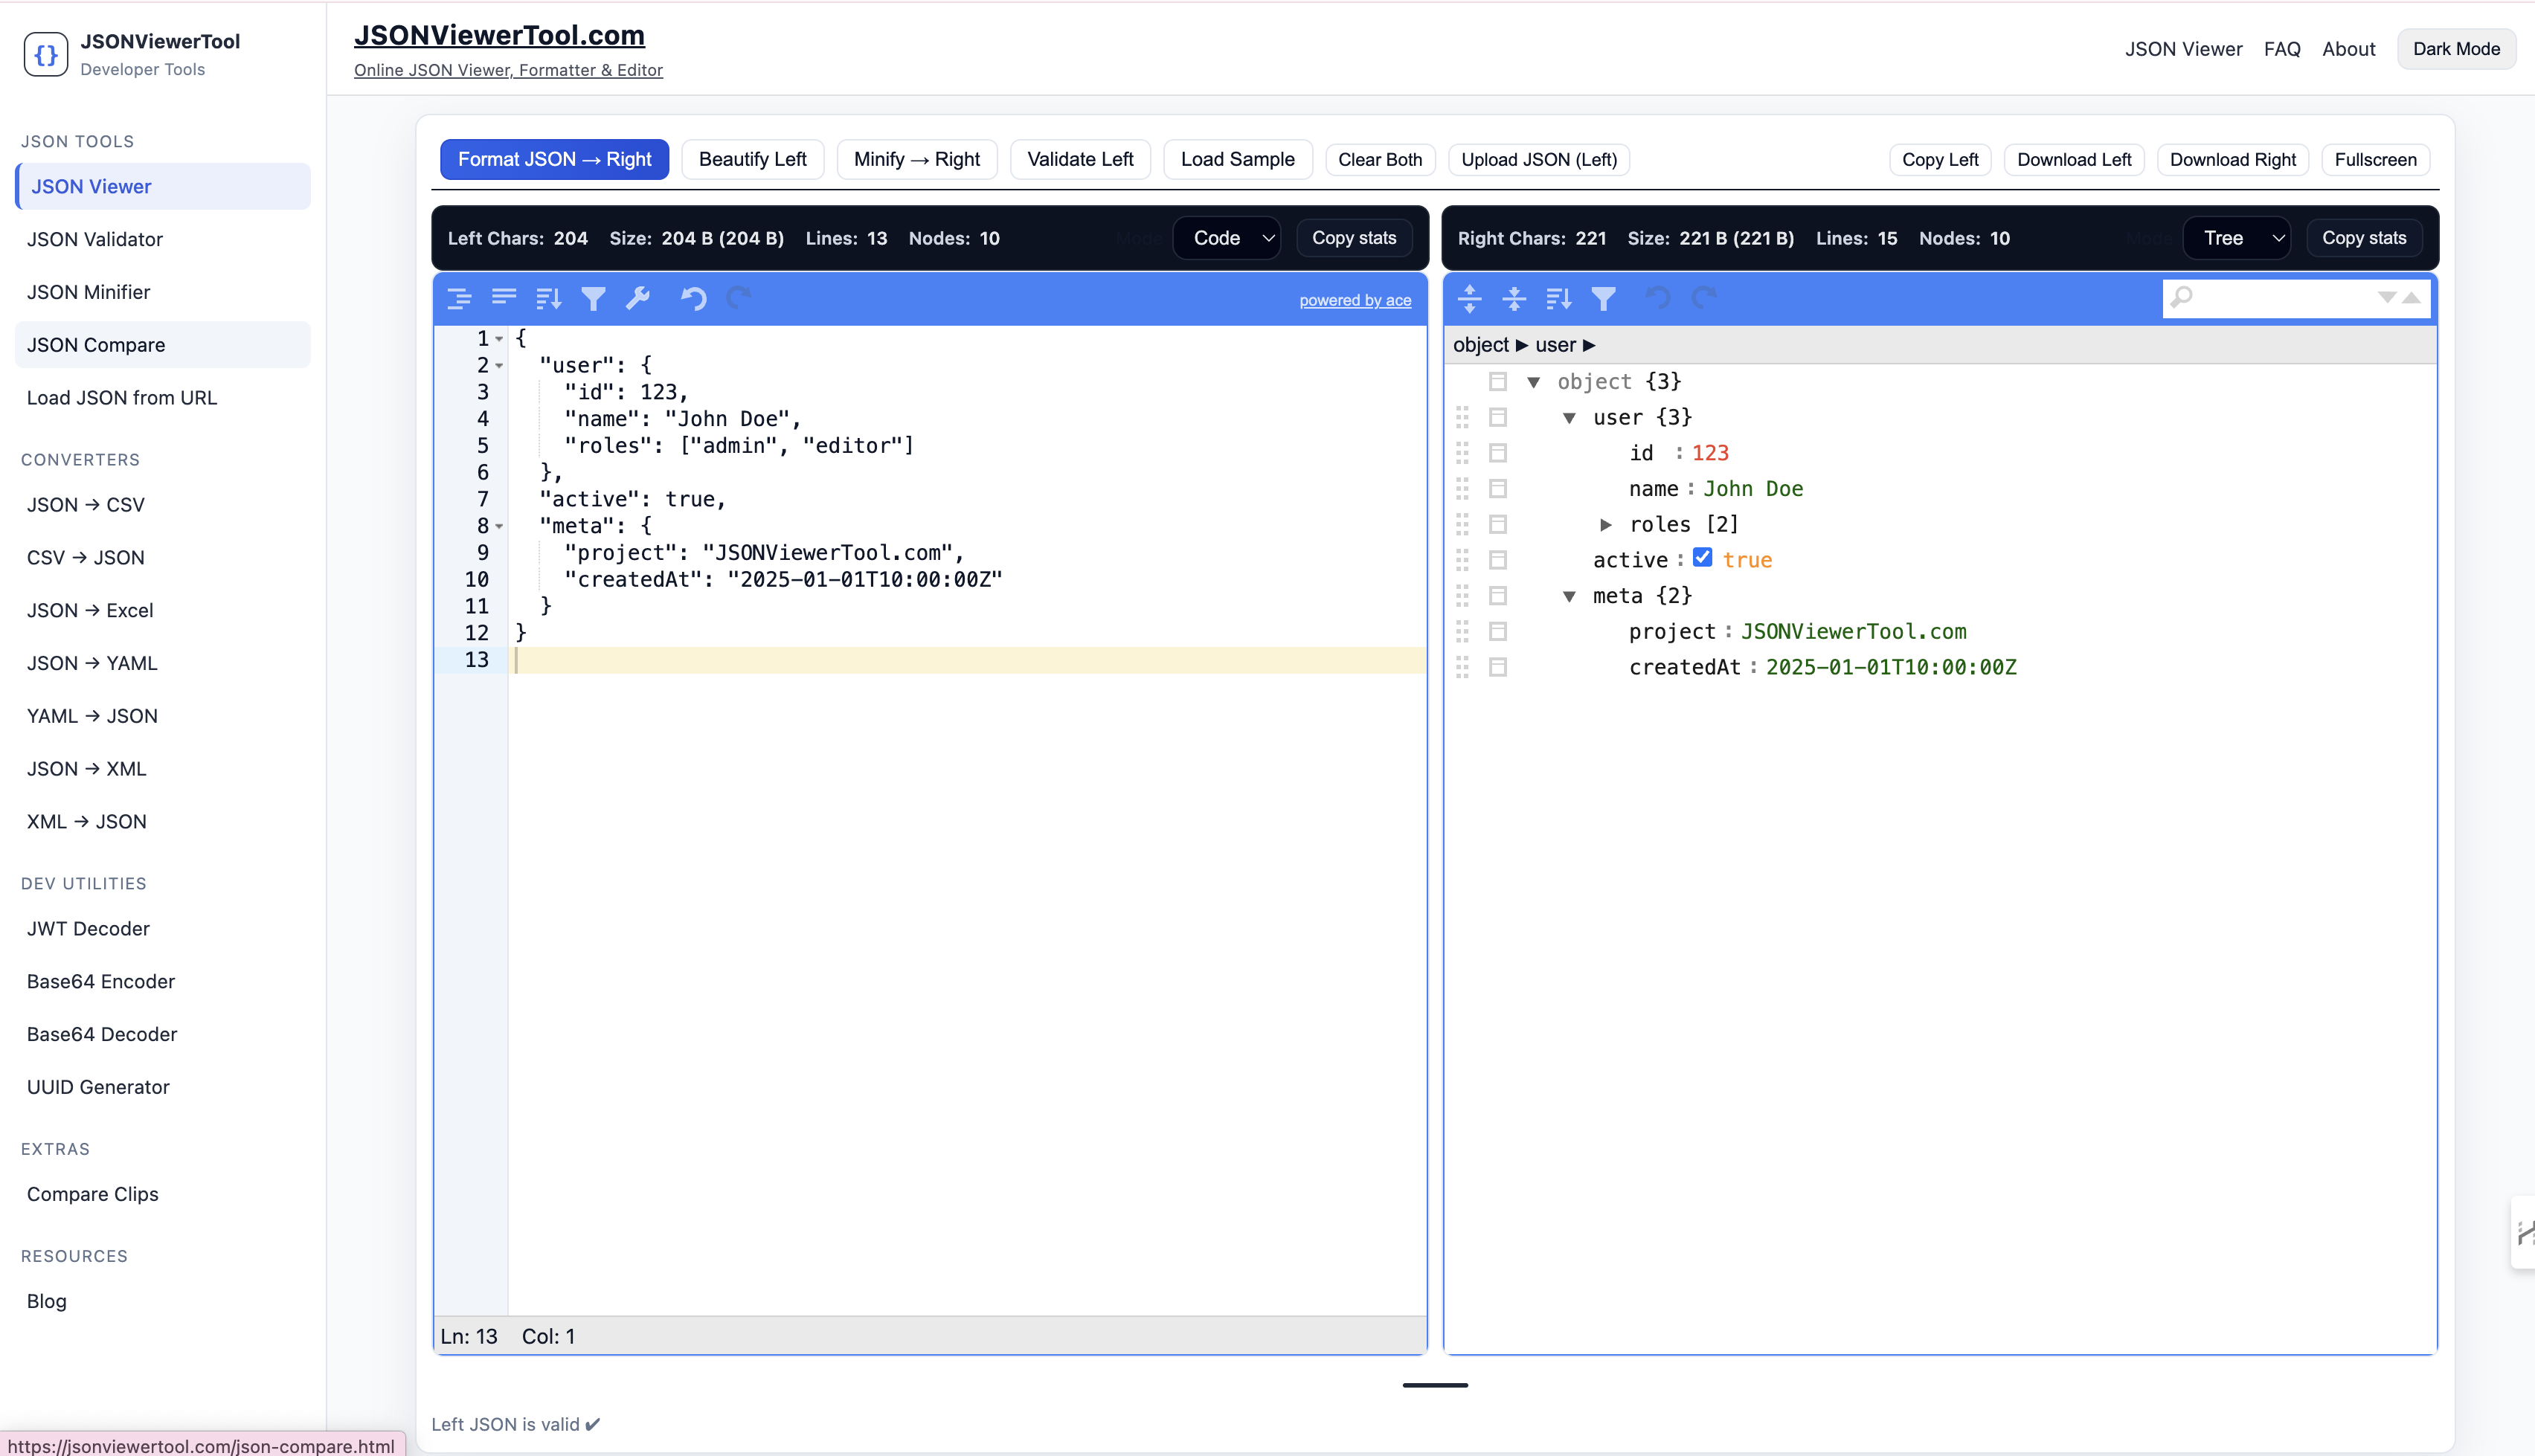Open the Tree view dropdown on the right panel
This screenshot has height=1456, width=2535.
[2237, 238]
